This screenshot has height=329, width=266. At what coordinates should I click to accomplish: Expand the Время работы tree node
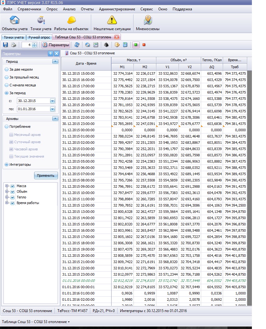click(7, 203)
